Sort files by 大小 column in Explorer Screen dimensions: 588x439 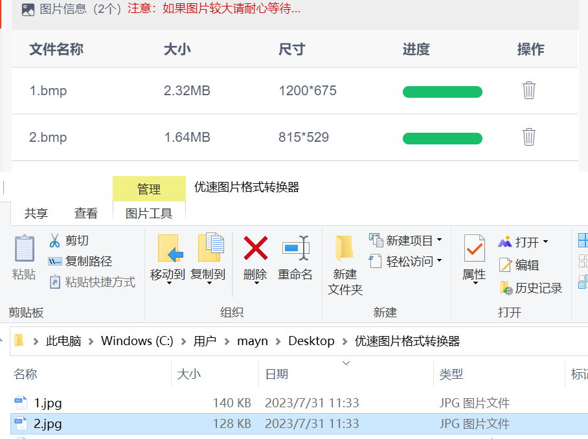(x=188, y=374)
